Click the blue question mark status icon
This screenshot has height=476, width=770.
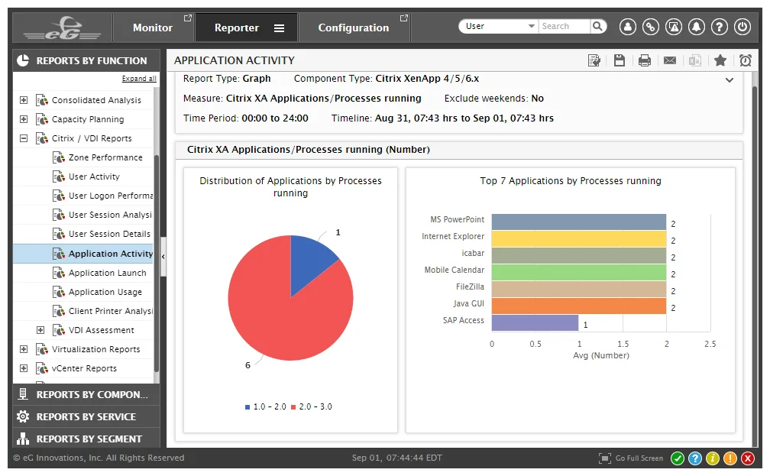point(695,458)
